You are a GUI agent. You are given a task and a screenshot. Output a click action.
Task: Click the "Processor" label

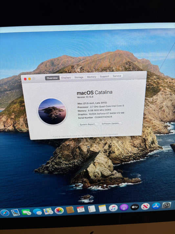[83, 107]
